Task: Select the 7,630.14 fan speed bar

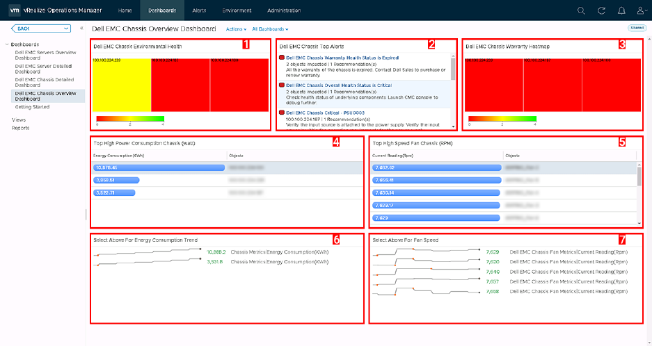Action: (436, 192)
